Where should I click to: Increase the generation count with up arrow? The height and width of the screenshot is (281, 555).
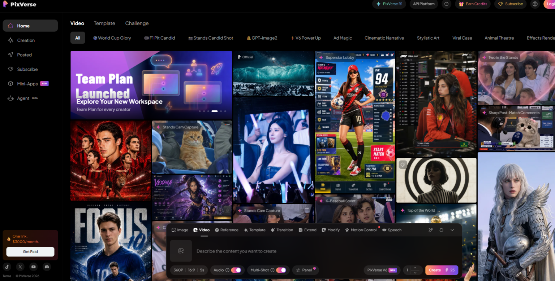(415, 268)
